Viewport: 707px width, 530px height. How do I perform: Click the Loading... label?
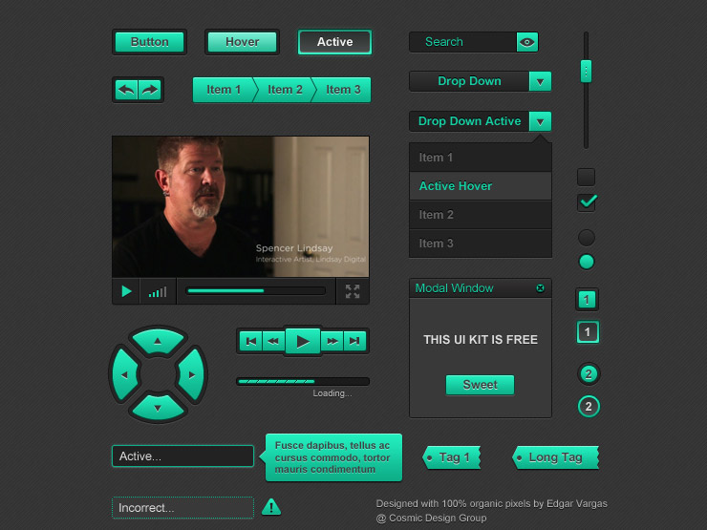point(332,393)
